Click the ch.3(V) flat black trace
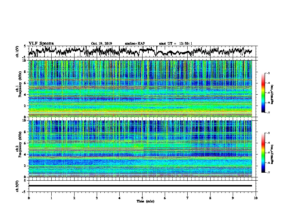Image resolution: width=288 pixels, height=222 pixels. pyautogui.click(x=140, y=186)
